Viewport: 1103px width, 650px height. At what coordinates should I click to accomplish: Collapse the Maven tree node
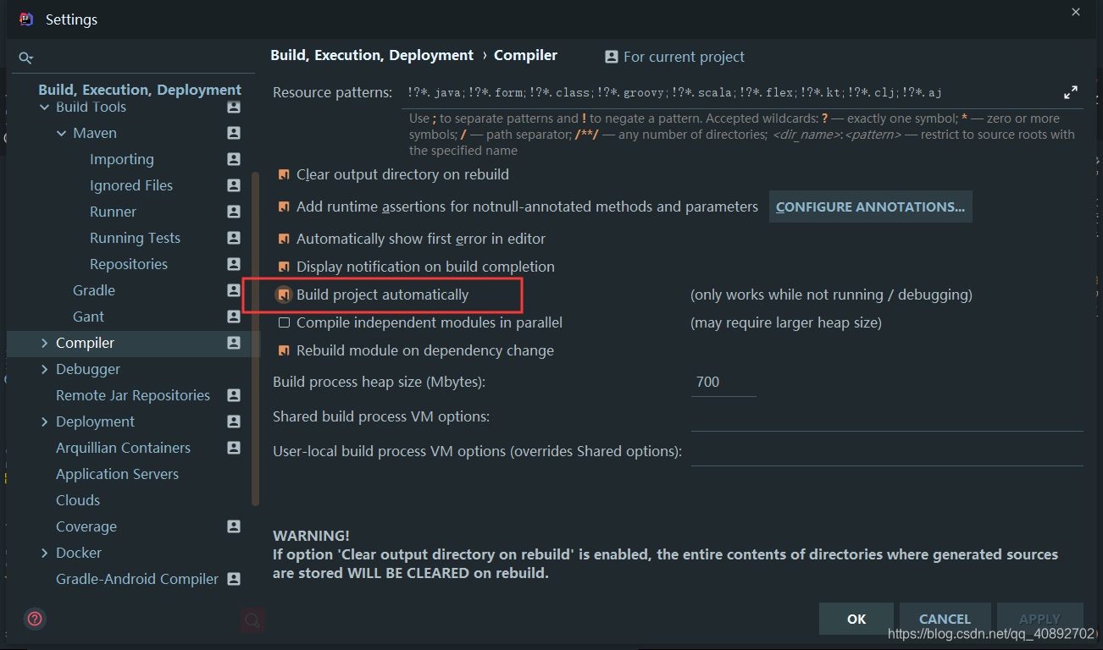coord(61,133)
